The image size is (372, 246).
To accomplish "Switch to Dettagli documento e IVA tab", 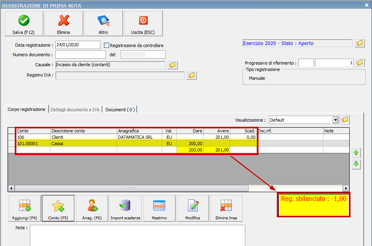I will tap(75, 110).
